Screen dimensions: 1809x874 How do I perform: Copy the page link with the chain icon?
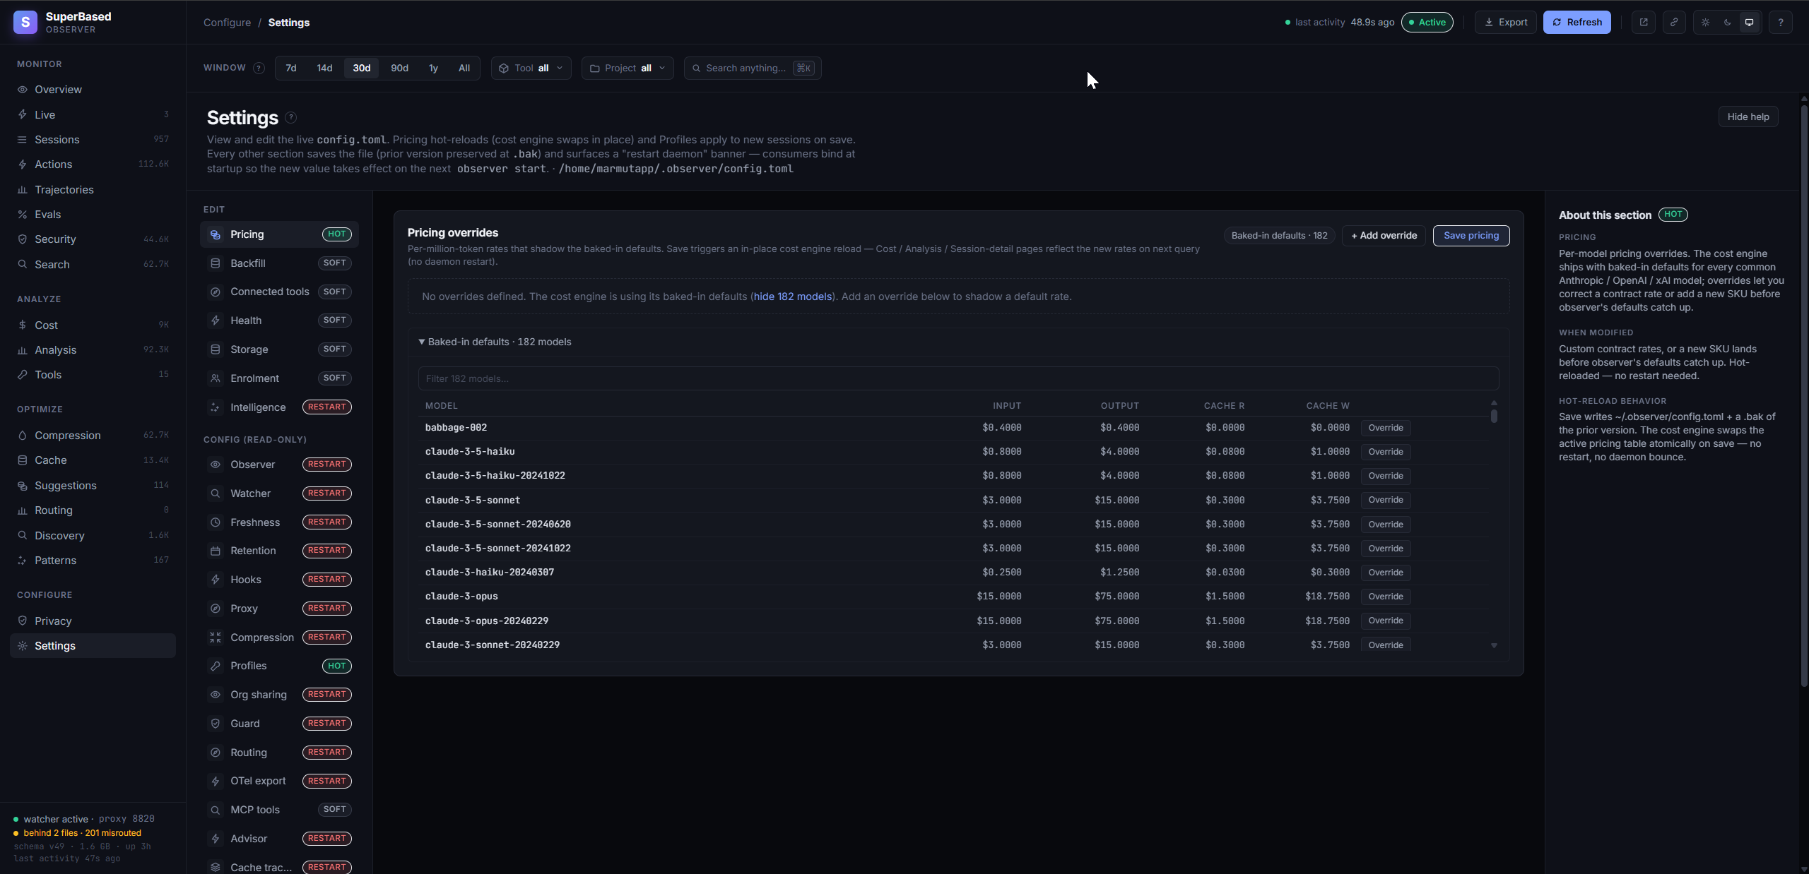(1674, 22)
